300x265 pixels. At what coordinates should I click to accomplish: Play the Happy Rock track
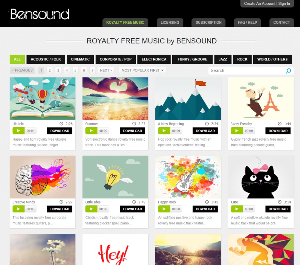click(x=164, y=209)
